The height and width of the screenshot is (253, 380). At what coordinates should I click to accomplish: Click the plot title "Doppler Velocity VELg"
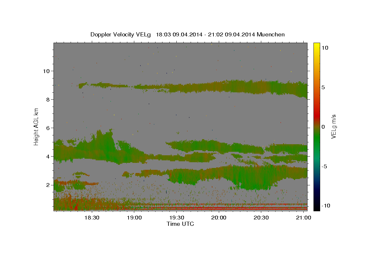click(x=121, y=34)
